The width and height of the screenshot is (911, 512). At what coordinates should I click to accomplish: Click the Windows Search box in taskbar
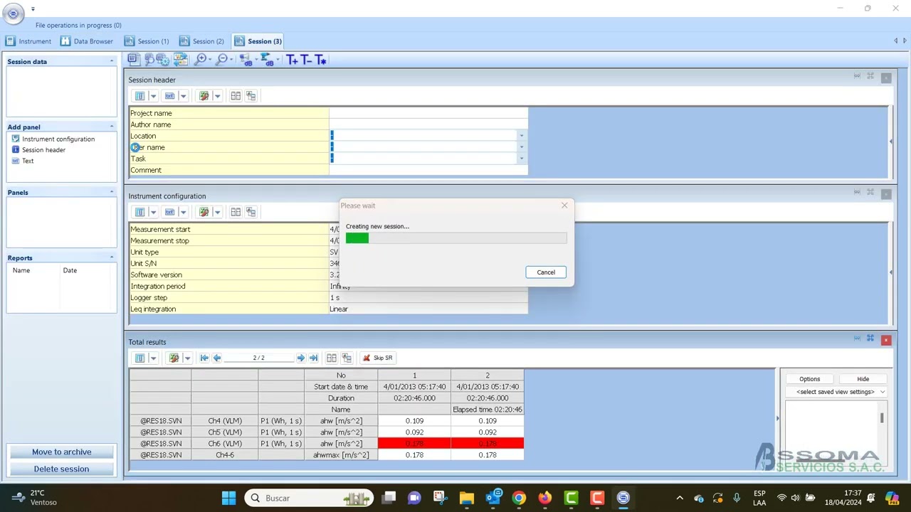pyautogui.click(x=309, y=498)
